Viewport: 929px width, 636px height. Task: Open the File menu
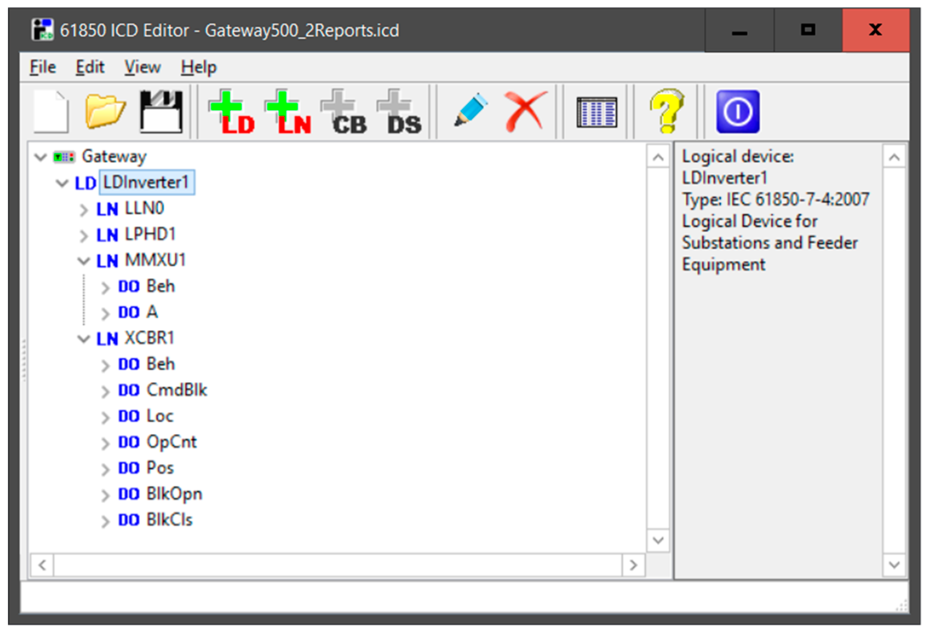[43, 67]
